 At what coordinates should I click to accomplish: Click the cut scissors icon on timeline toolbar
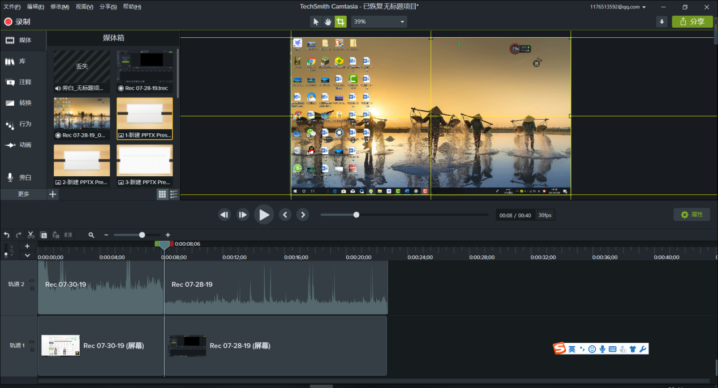coord(31,235)
